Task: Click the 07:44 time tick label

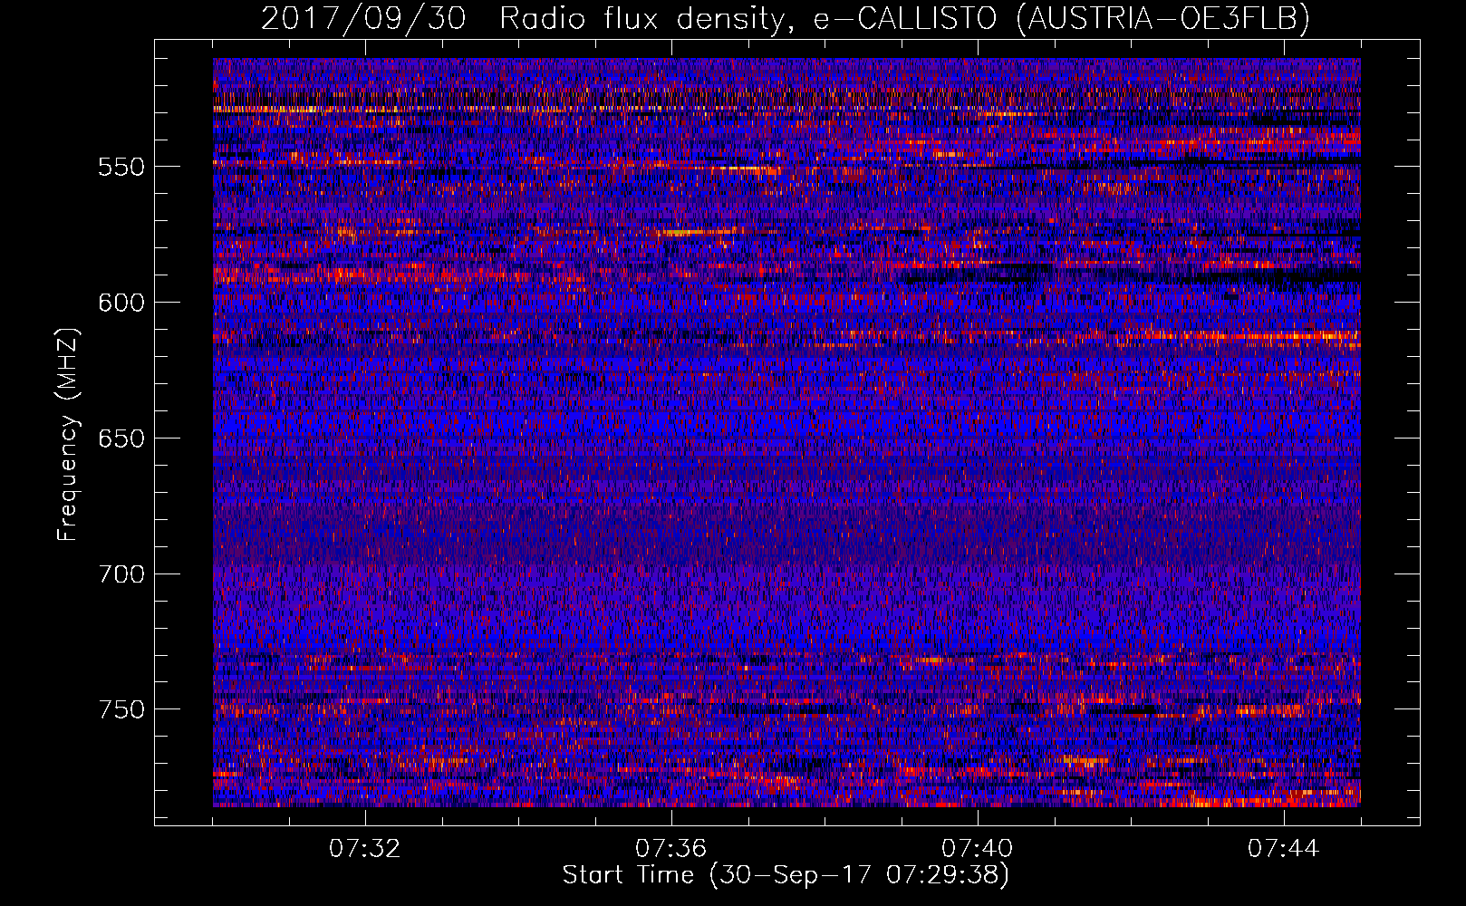Action: tap(1283, 849)
